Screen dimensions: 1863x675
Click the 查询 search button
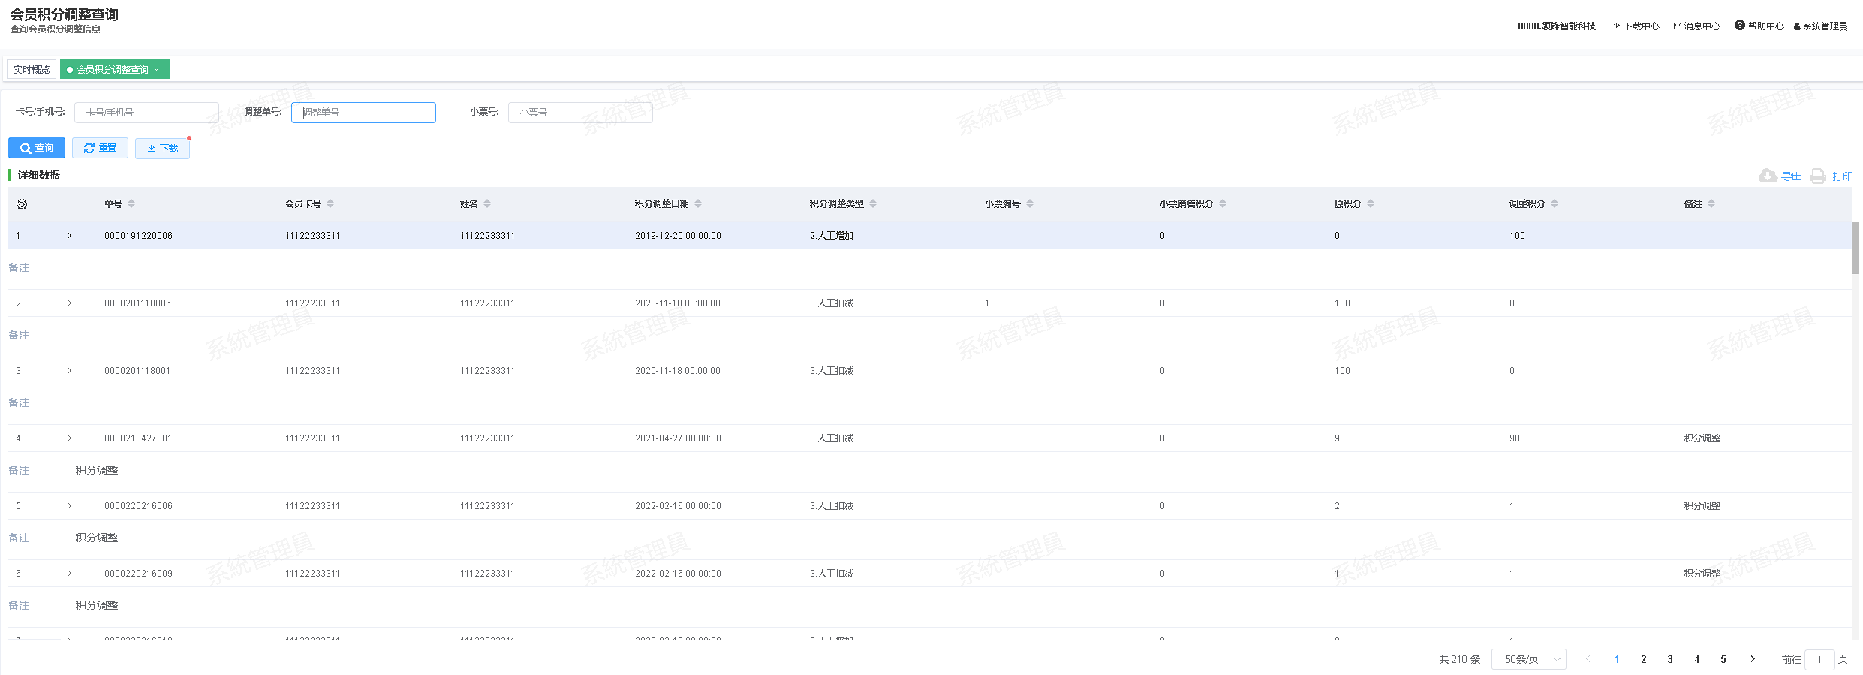(x=37, y=148)
